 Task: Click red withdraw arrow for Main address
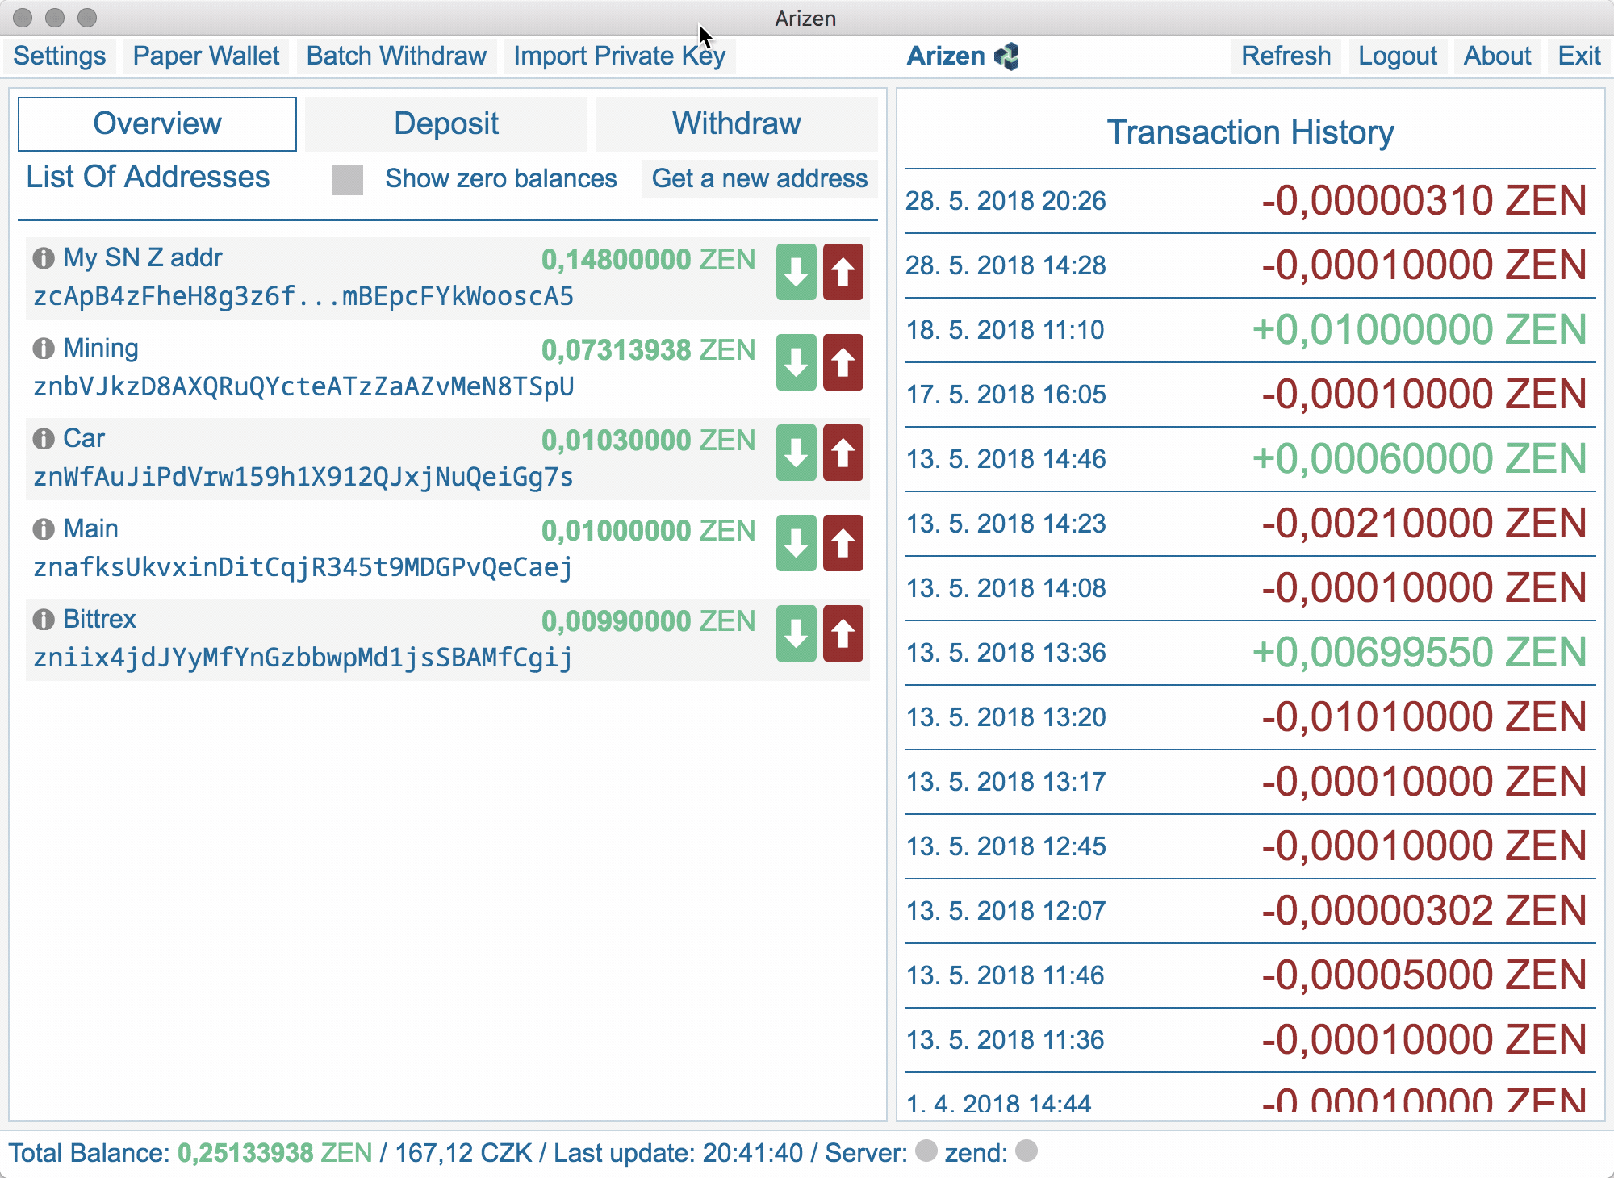[843, 543]
